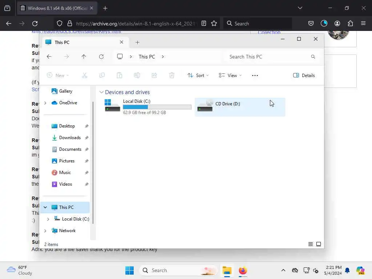Screen dimensions: 372x279
Task: Open Firefox from the taskbar
Action: (243, 270)
